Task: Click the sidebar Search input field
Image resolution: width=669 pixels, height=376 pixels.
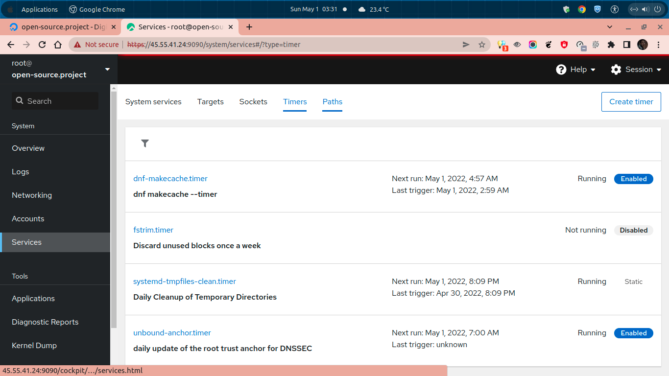Action: tap(55, 101)
